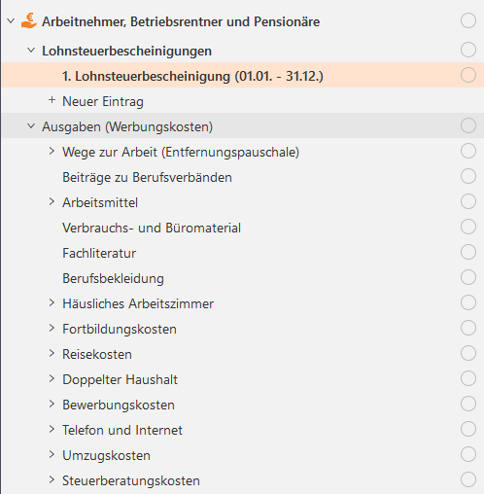Click status circle beside Ausgaben (Werbungskosten)
Screen dimensions: 484x494
click(468, 125)
